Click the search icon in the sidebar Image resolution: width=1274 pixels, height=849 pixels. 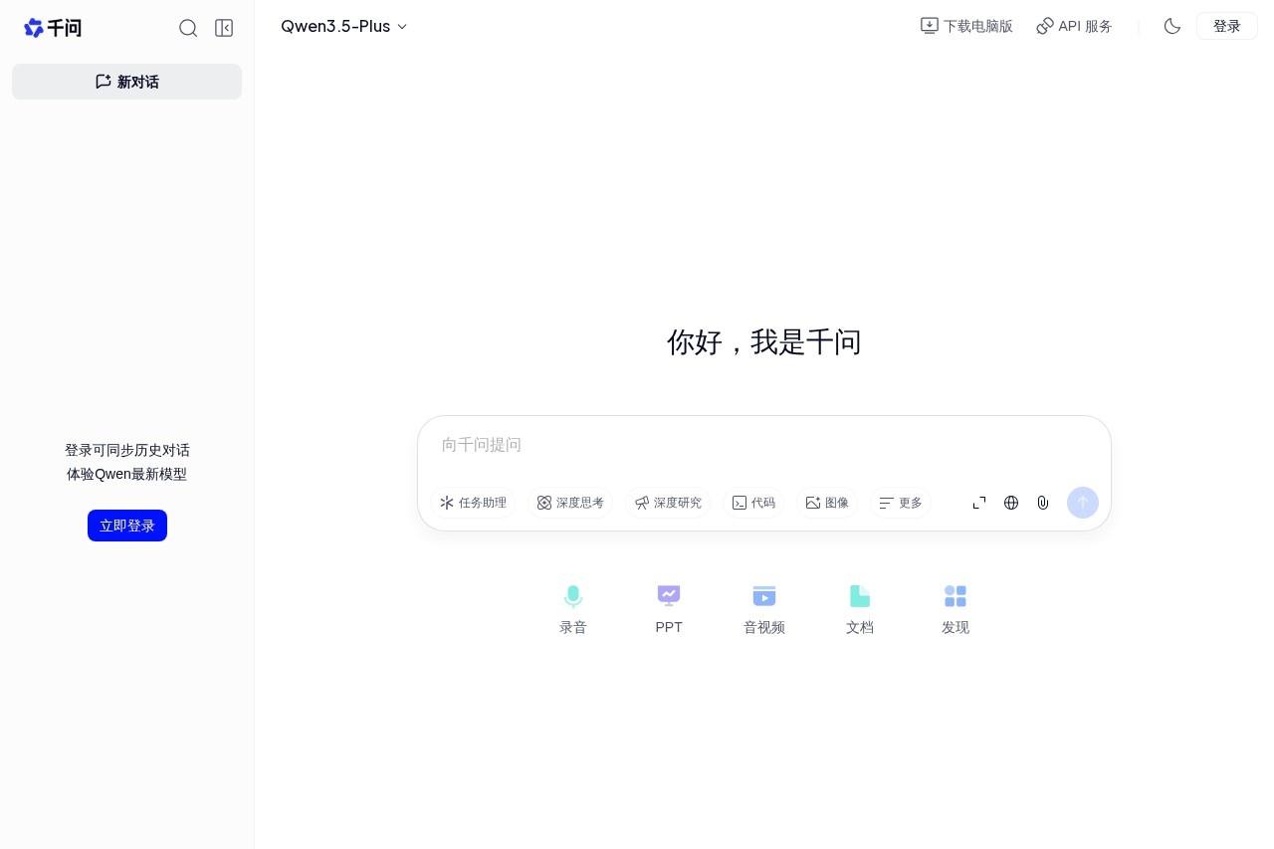pos(188,28)
